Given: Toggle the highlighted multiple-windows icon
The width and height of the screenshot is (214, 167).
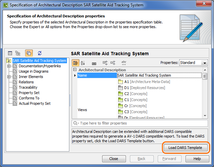Looking at the screenshot, I should pos(29,53).
